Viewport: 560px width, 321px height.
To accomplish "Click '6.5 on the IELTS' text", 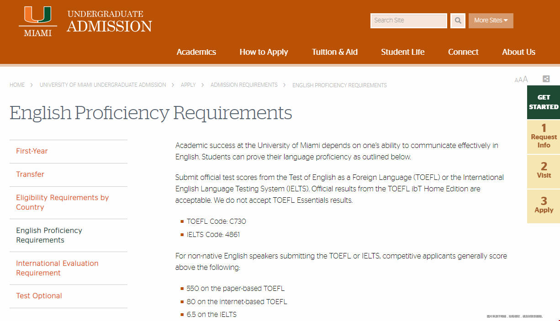I will 211,315.
